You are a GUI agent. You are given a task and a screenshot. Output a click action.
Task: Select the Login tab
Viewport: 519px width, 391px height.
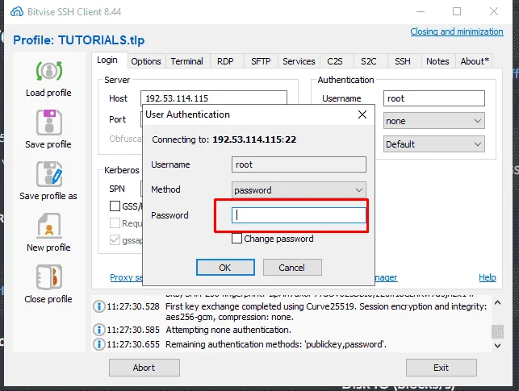(107, 60)
